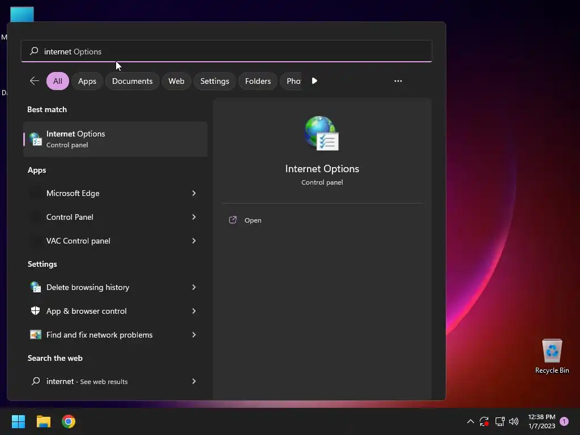Click the Open external-link icon
This screenshot has height=435, width=580.
(x=233, y=220)
